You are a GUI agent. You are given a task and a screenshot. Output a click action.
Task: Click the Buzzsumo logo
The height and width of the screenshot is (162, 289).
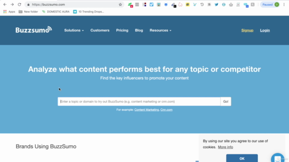pyautogui.click(x=34, y=30)
